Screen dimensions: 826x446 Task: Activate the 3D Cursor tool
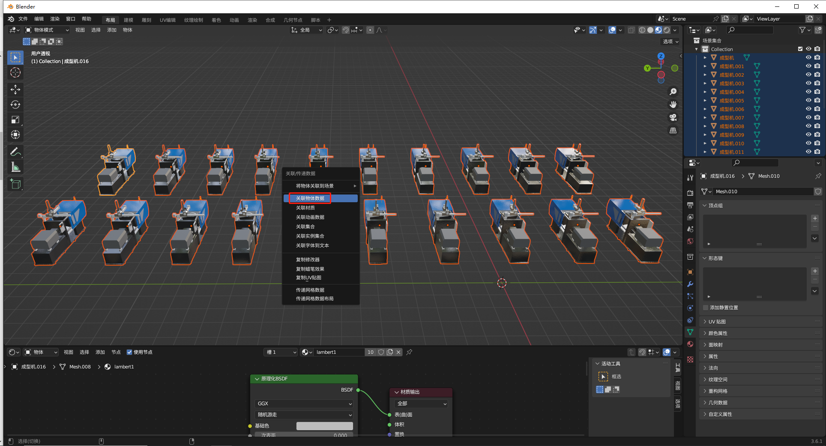coord(15,72)
